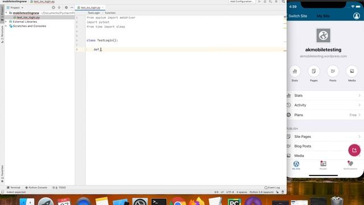
Task: Open Event Log in PyCharm
Action: coord(272,187)
